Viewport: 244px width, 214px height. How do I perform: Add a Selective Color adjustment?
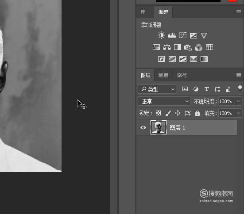(194, 59)
